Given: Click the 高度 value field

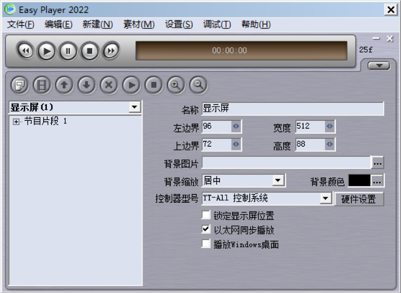Looking at the screenshot, I should pos(310,144).
